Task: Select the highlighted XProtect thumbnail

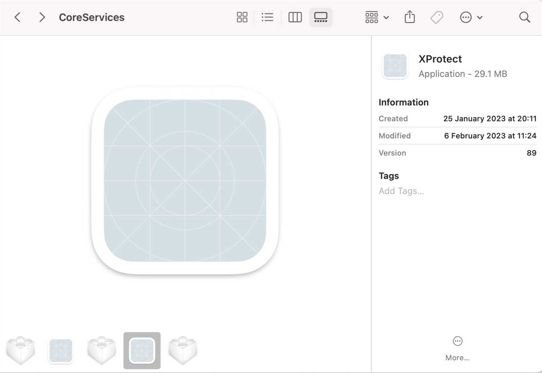Action: [142, 351]
